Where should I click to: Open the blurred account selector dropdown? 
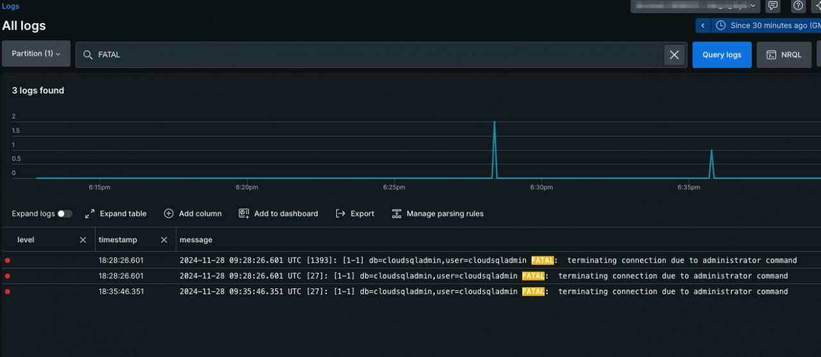point(695,6)
